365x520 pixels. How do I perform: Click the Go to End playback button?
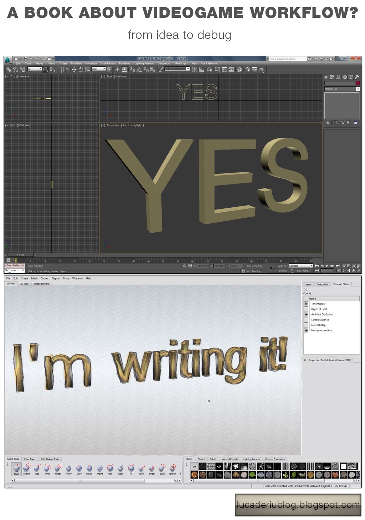(338, 266)
